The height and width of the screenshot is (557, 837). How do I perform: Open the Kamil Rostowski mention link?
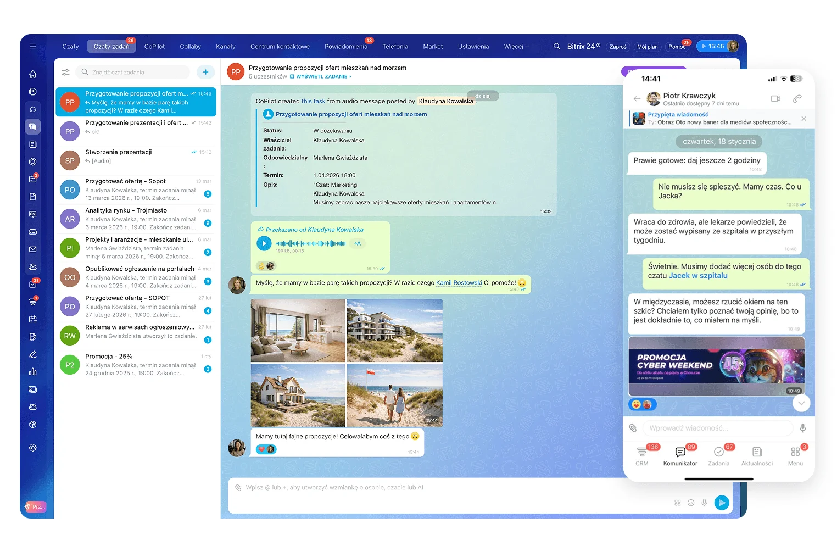pyautogui.click(x=459, y=283)
